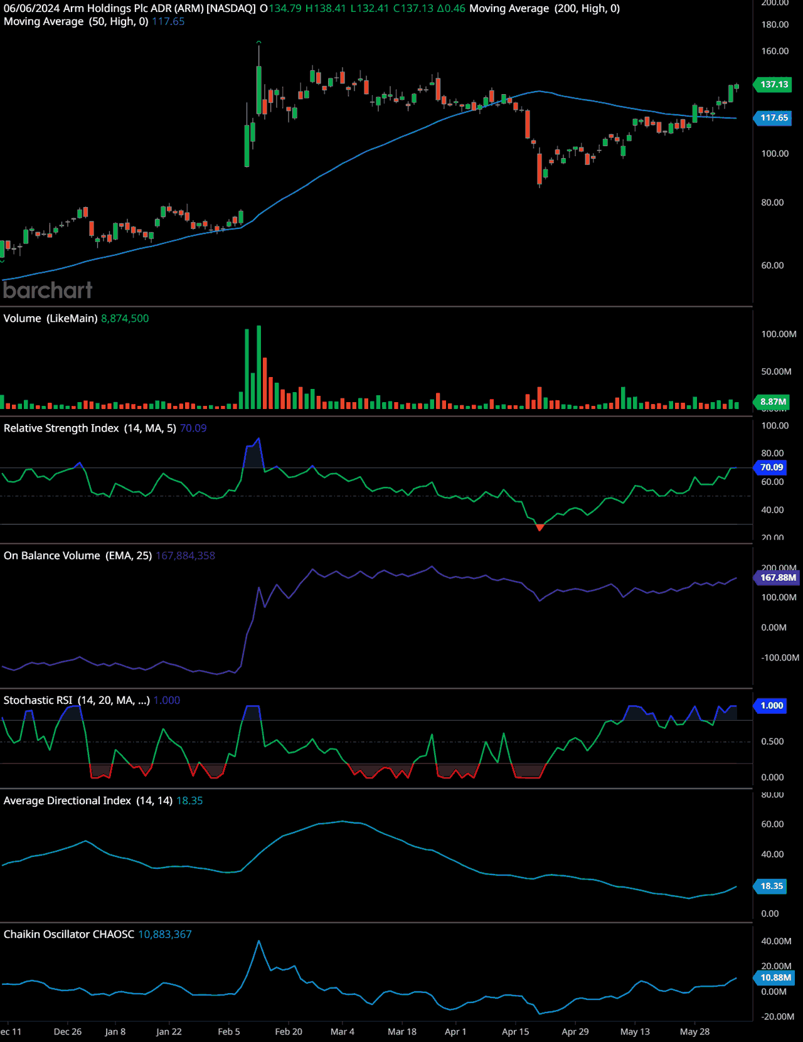
Task: Click the 10.88M Chaikin Oscillator tag
Action: click(775, 977)
